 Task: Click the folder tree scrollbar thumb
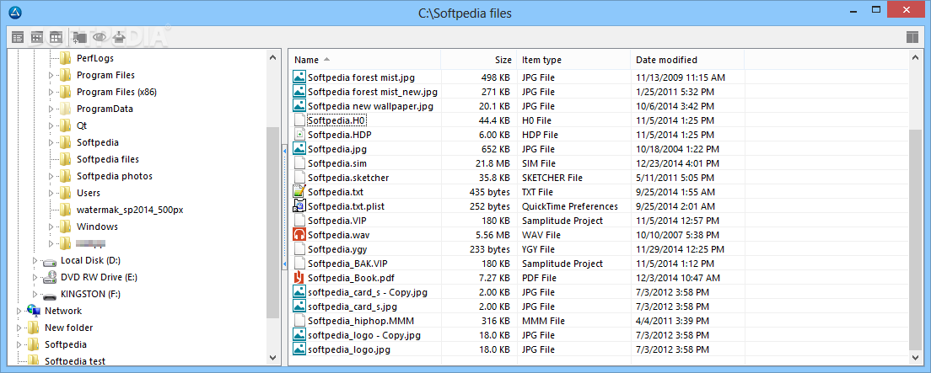point(272,222)
